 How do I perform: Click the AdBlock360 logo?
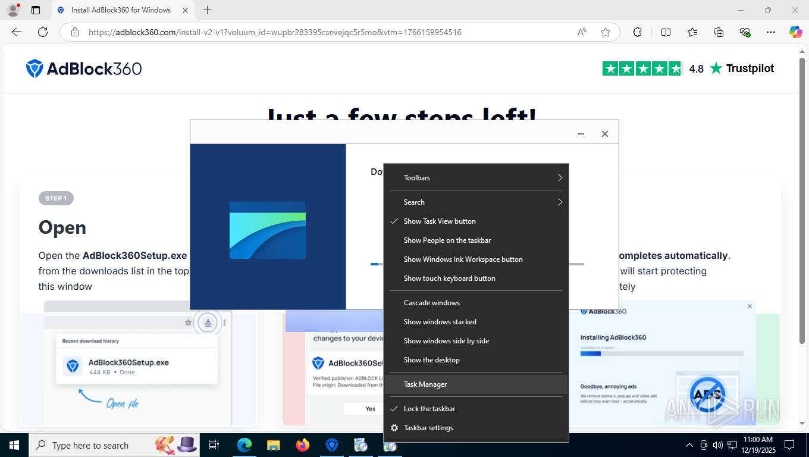tap(84, 68)
